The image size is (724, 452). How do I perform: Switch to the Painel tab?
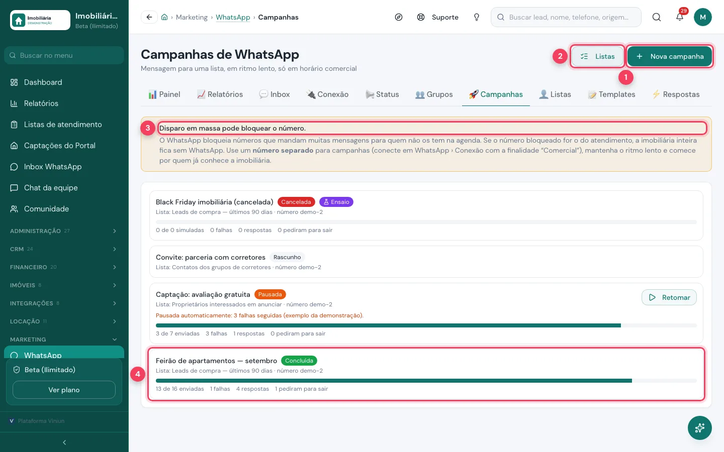click(x=164, y=94)
